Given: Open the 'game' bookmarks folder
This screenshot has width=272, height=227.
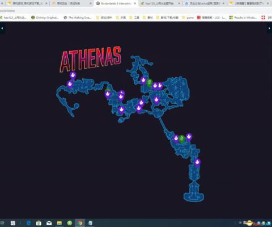Looking at the screenshot, I should pos(188,18).
